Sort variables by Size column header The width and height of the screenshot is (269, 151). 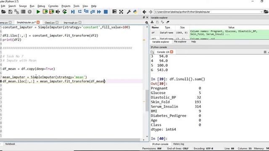182,27
